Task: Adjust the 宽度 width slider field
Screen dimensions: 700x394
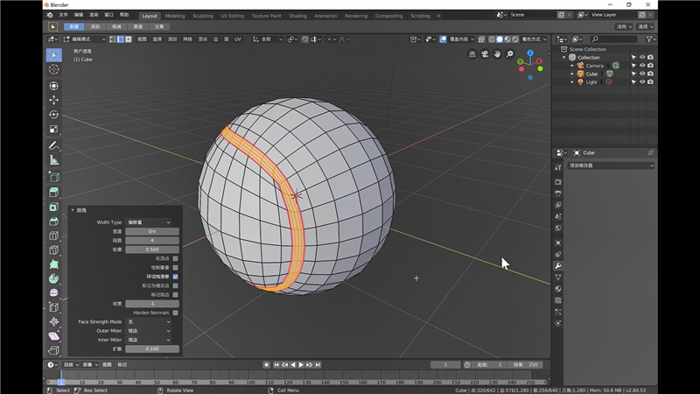Action: click(152, 231)
